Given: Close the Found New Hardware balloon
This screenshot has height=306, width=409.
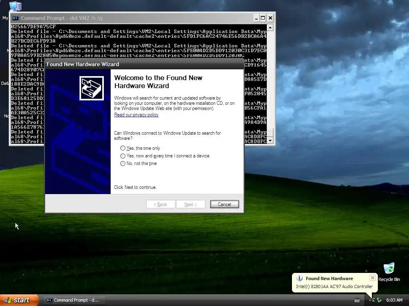Looking at the screenshot, I should (373, 278).
